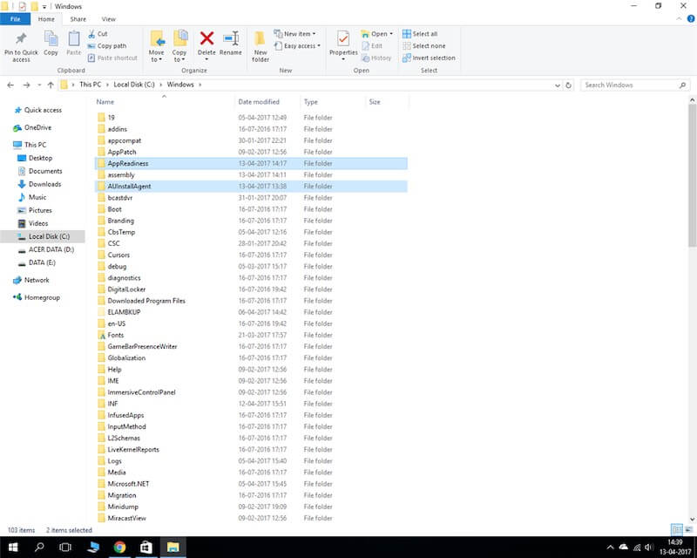Open the View ribbon tab

coord(108,18)
